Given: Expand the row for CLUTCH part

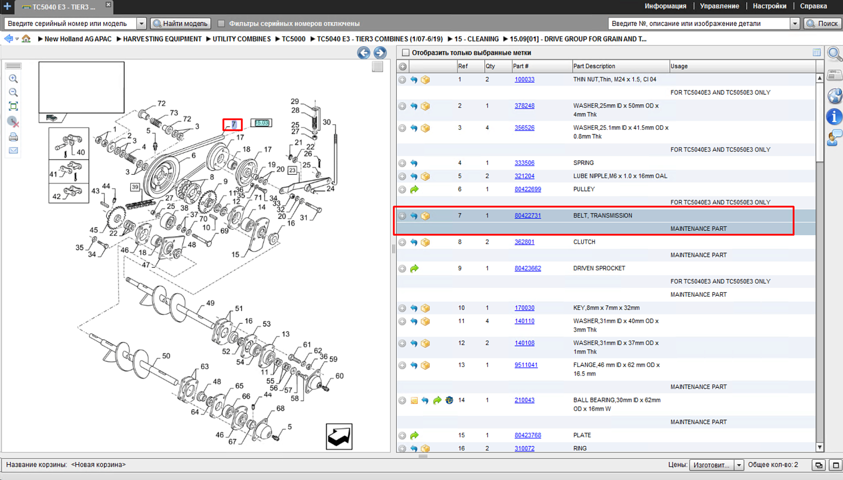Looking at the screenshot, I should (x=402, y=242).
